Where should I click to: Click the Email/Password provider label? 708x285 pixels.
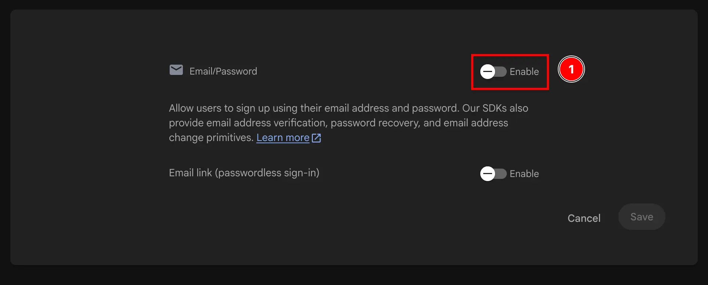click(x=223, y=71)
